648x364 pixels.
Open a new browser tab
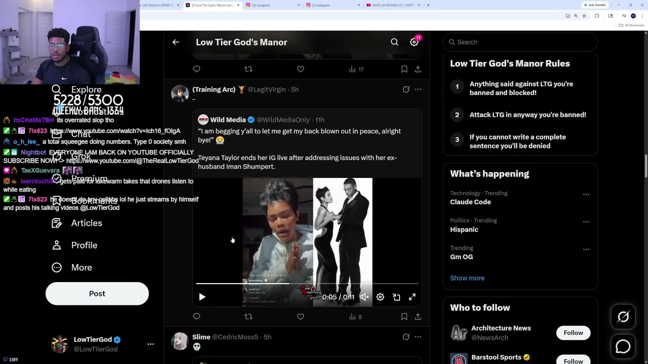(428, 5)
